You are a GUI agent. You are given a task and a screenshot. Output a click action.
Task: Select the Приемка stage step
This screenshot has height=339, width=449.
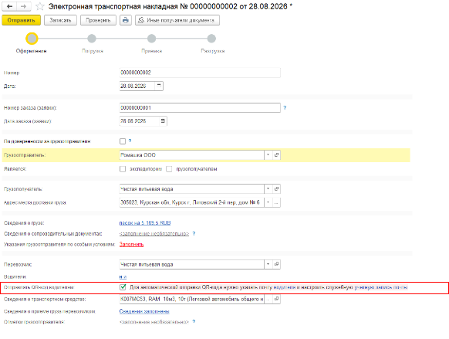tap(151, 39)
